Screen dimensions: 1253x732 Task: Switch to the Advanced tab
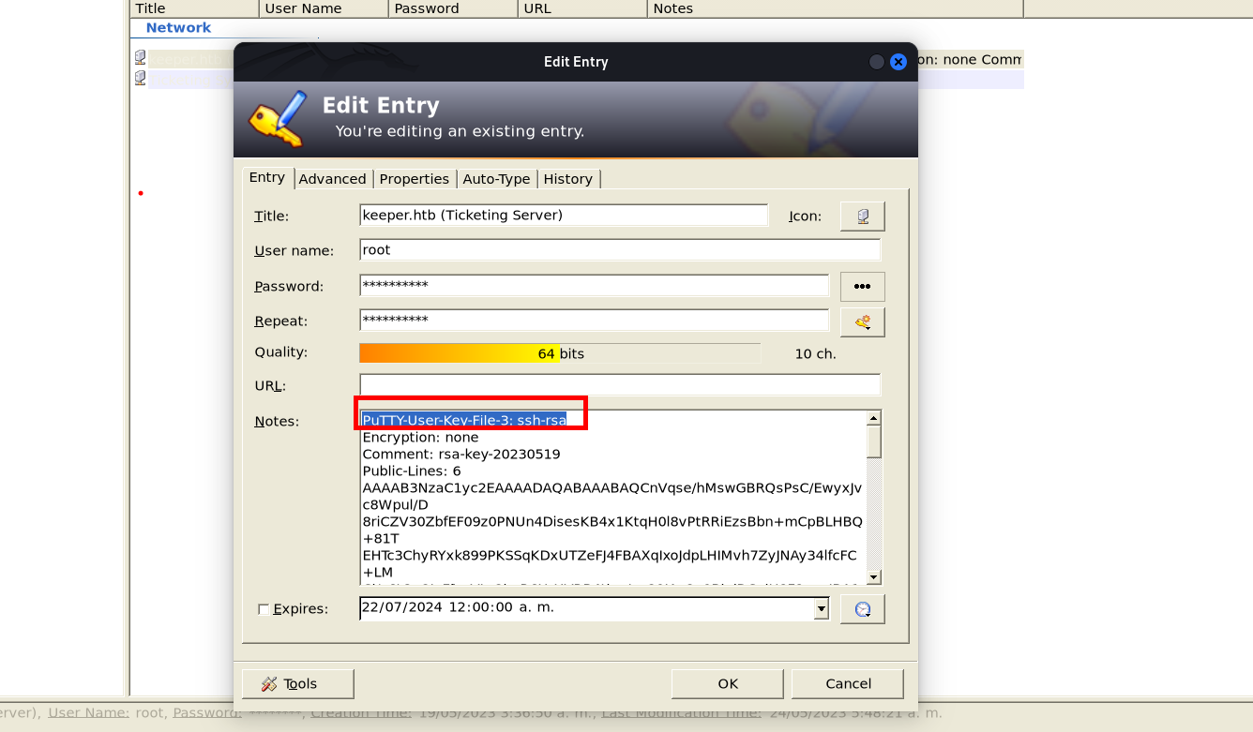[332, 179]
